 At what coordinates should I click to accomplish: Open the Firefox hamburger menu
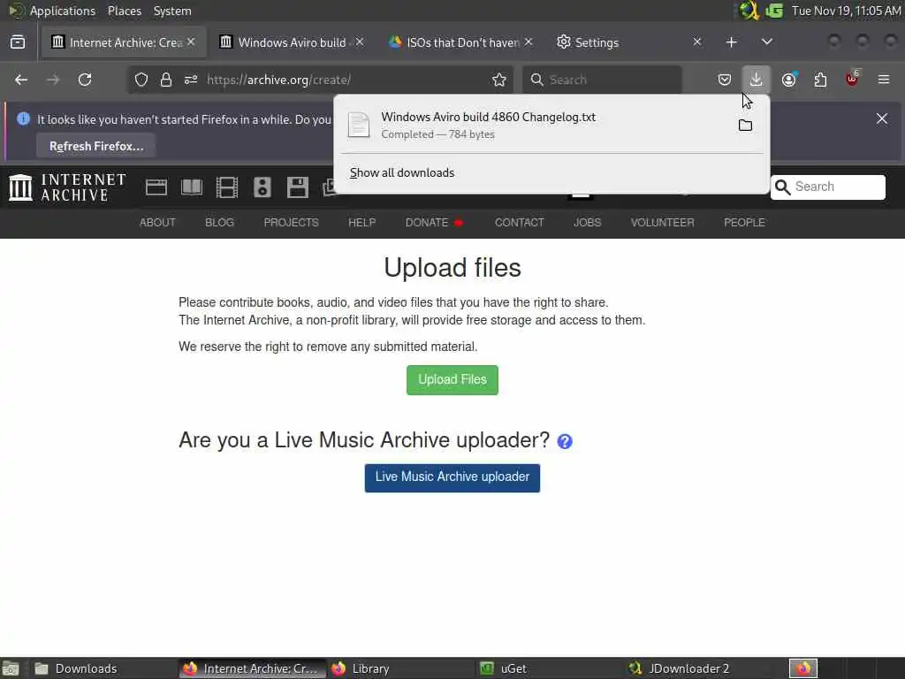click(884, 80)
